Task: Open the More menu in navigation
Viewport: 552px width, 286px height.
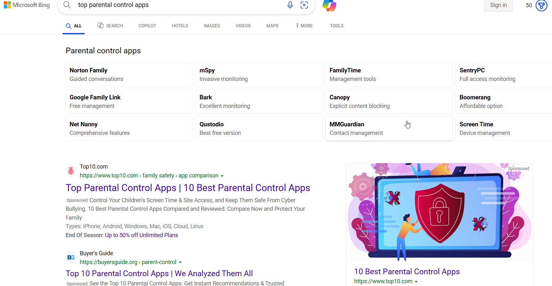Action: click(304, 26)
